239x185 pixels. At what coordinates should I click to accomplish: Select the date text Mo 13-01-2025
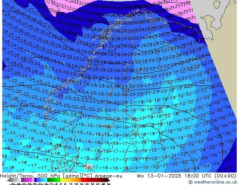point(159,176)
